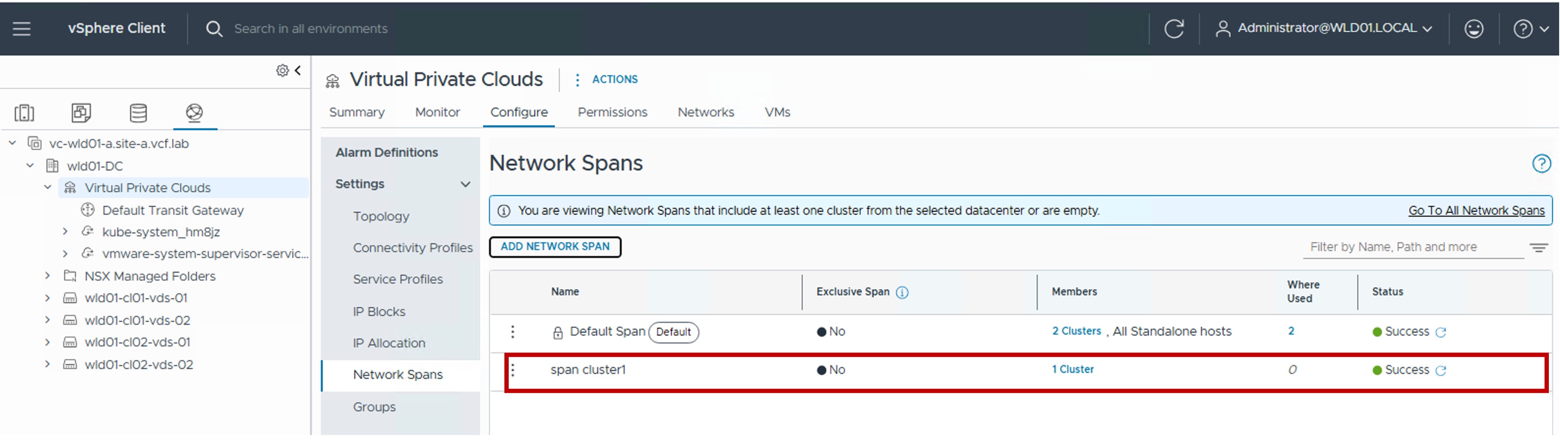Screen dimensions: 1560x440
Task: Expand wld01-cl02-vds-01 switch node
Action: [47, 342]
